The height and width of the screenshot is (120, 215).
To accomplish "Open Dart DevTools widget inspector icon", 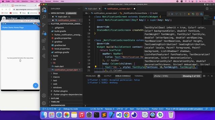I will point(202,14).
